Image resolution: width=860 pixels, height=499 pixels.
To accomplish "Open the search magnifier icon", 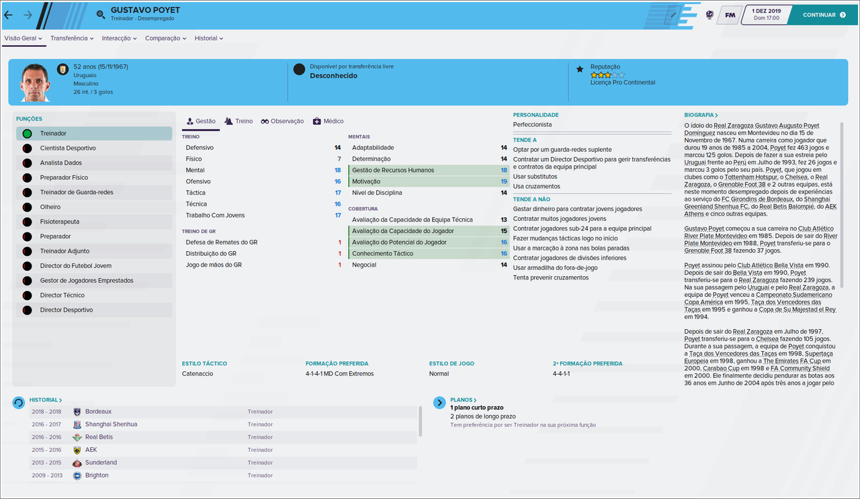I will (x=101, y=14).
